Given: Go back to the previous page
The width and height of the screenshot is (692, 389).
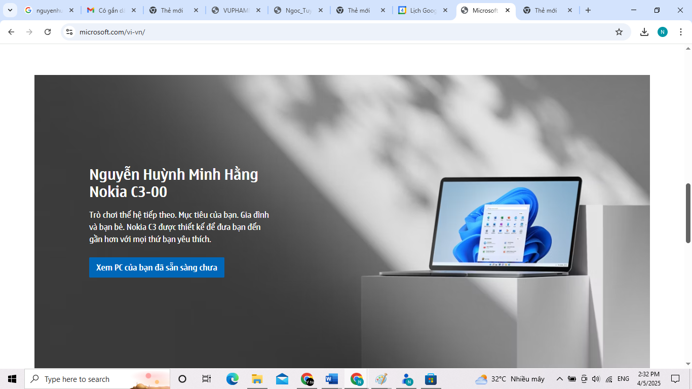Looking at the screenshot, I should point(11,32).
